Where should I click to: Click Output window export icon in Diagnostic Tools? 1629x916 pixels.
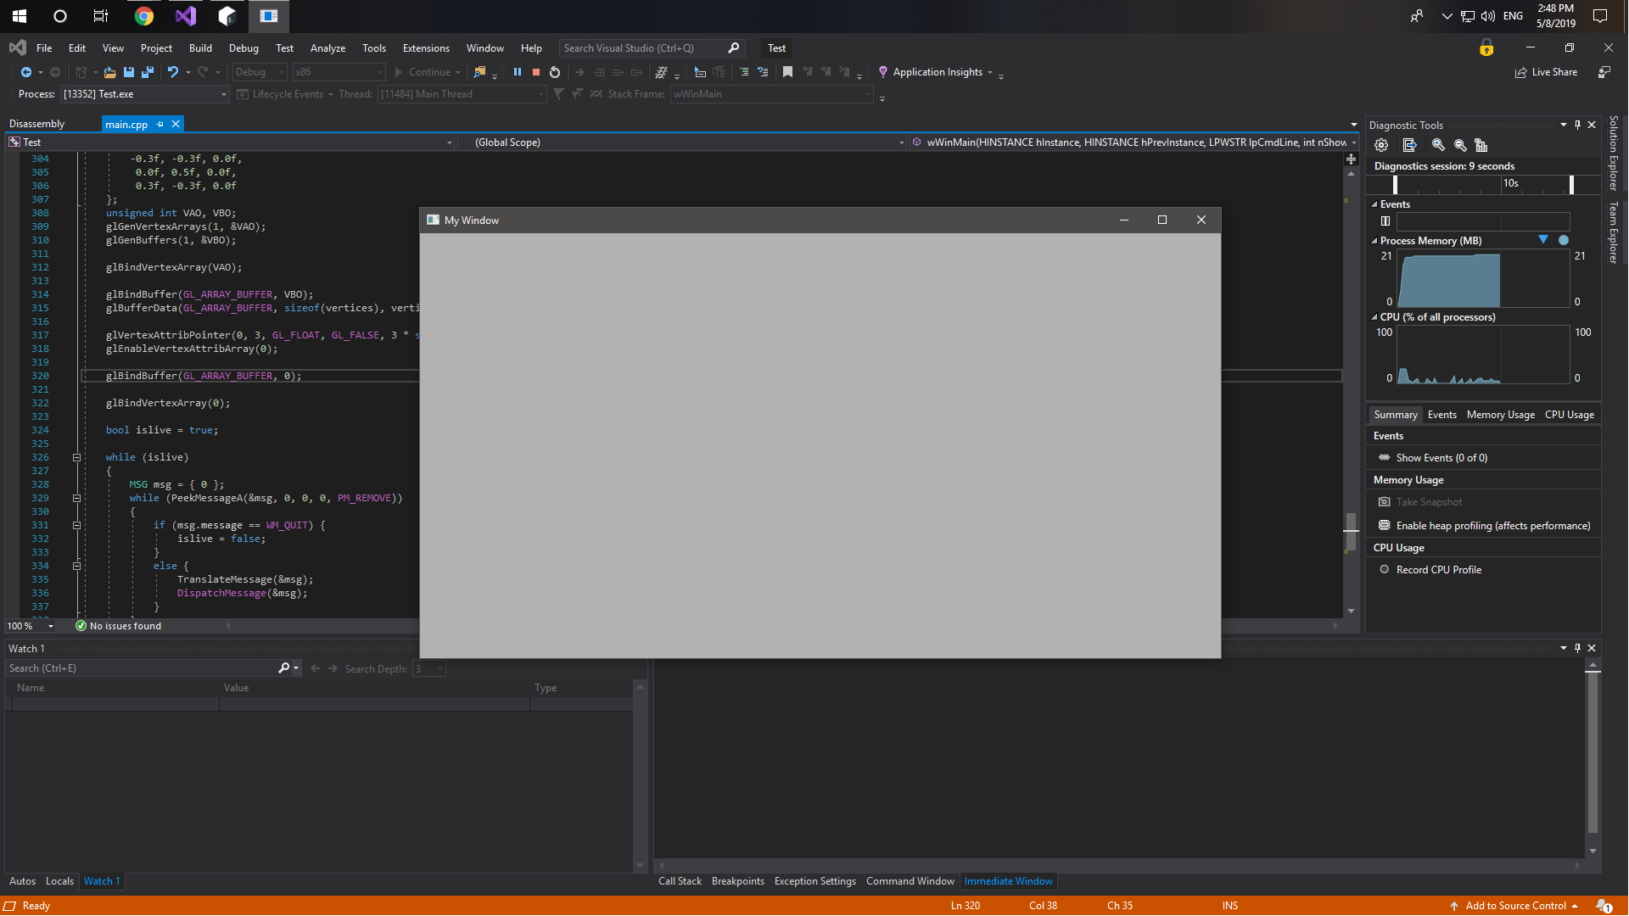(1409, 145)
